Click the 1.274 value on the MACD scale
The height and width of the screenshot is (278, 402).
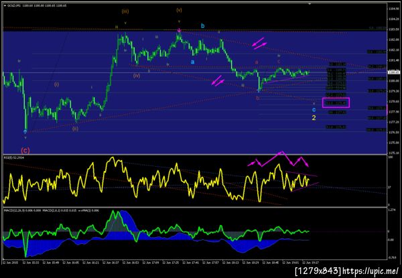[391, 210]
